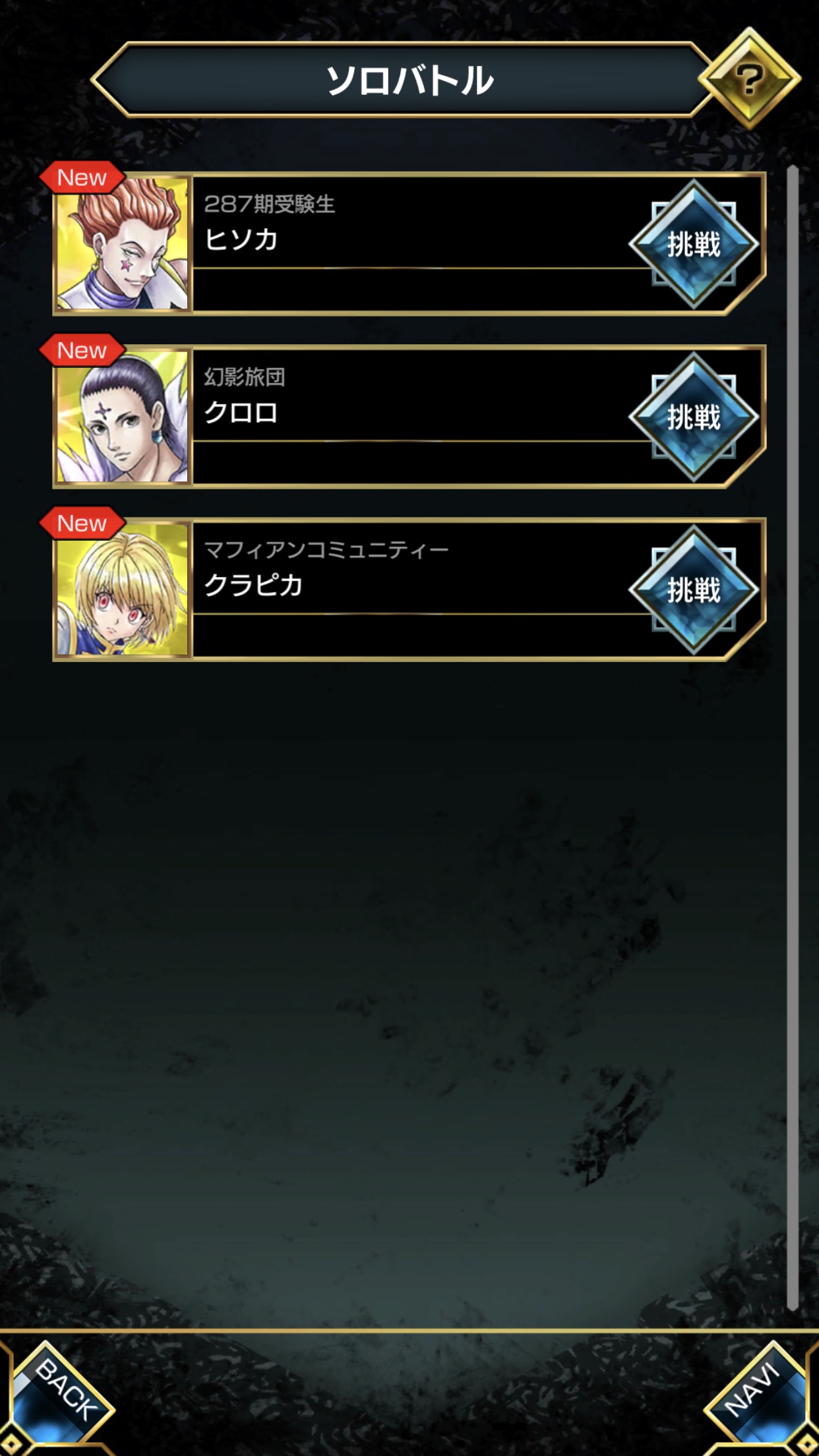The width and height of the screenshot is (819, 1456).
Task: Select the クロロ name label
Action: pyautogui.click(x=241, y=412)
